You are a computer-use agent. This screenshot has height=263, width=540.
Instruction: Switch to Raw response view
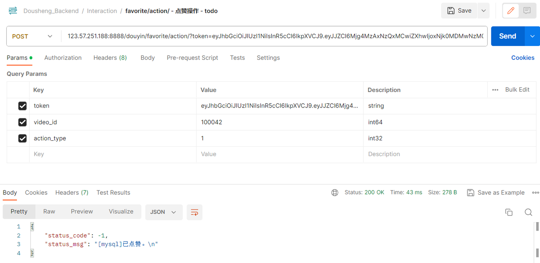49,212
